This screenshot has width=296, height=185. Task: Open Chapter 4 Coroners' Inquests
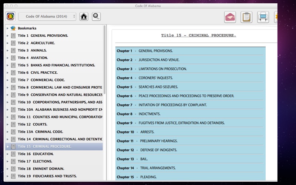click(x=145, y=78)
